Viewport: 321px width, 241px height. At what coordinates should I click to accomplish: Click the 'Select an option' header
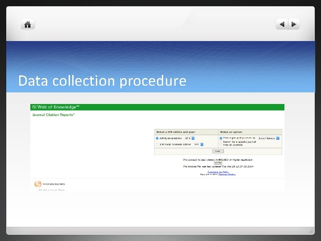point(231,132)
